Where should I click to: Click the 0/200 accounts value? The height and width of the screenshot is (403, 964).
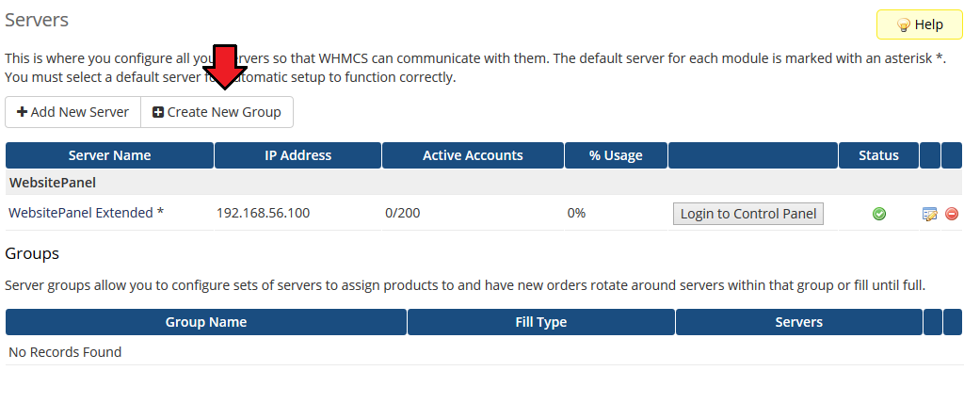click(403, 213)
